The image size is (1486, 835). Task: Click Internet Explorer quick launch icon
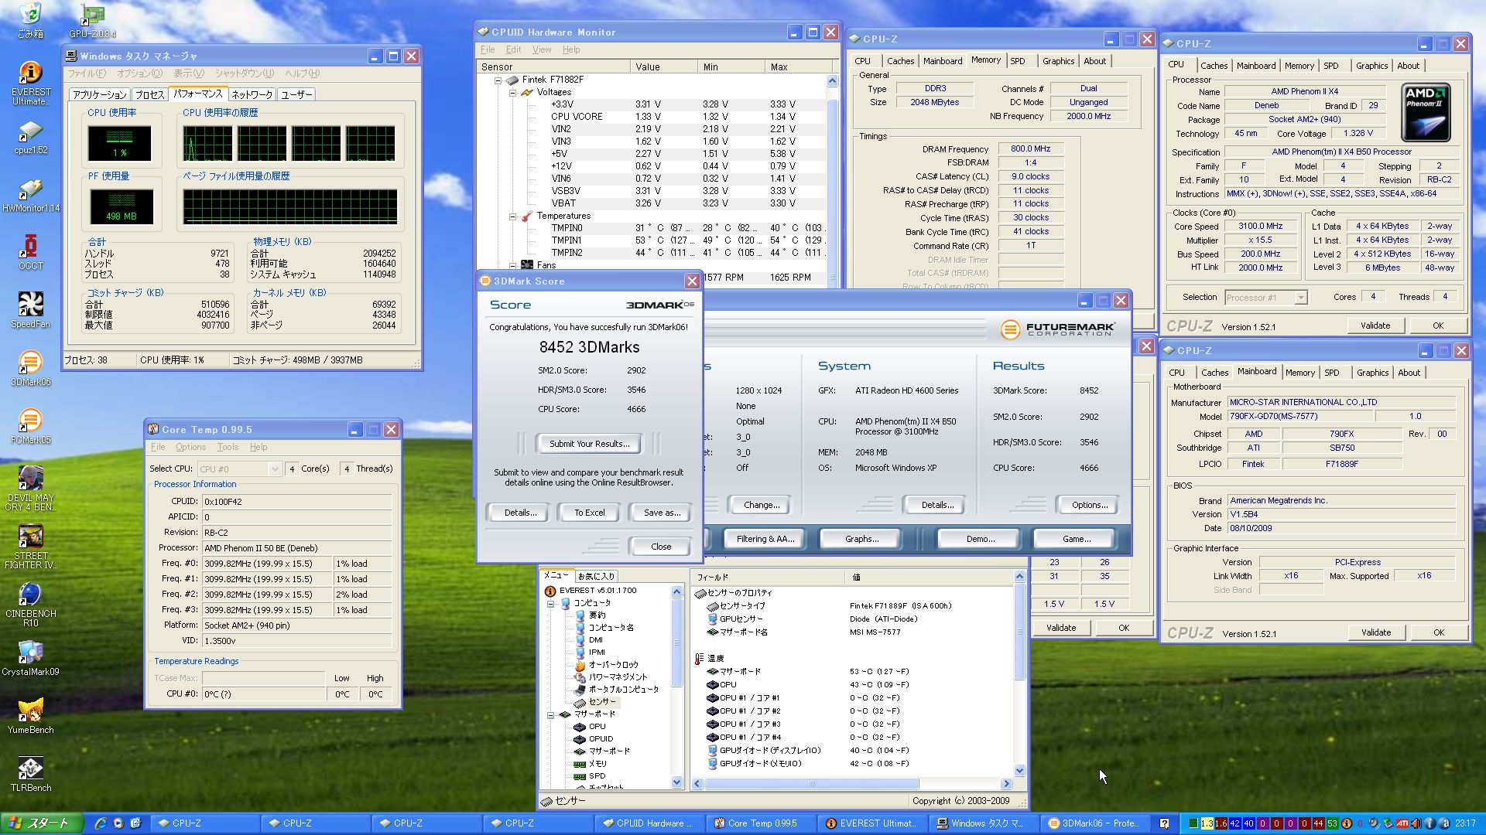(100, 823)
